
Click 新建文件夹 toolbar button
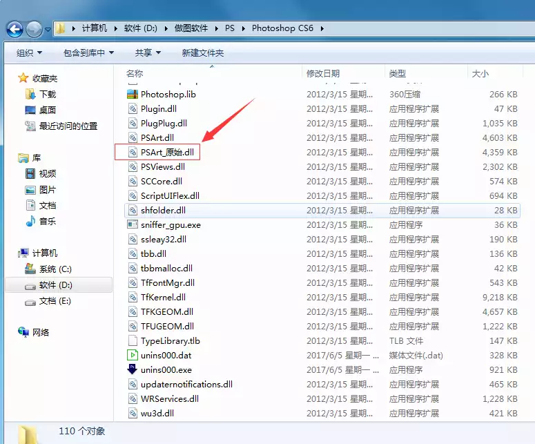[203, 53]
